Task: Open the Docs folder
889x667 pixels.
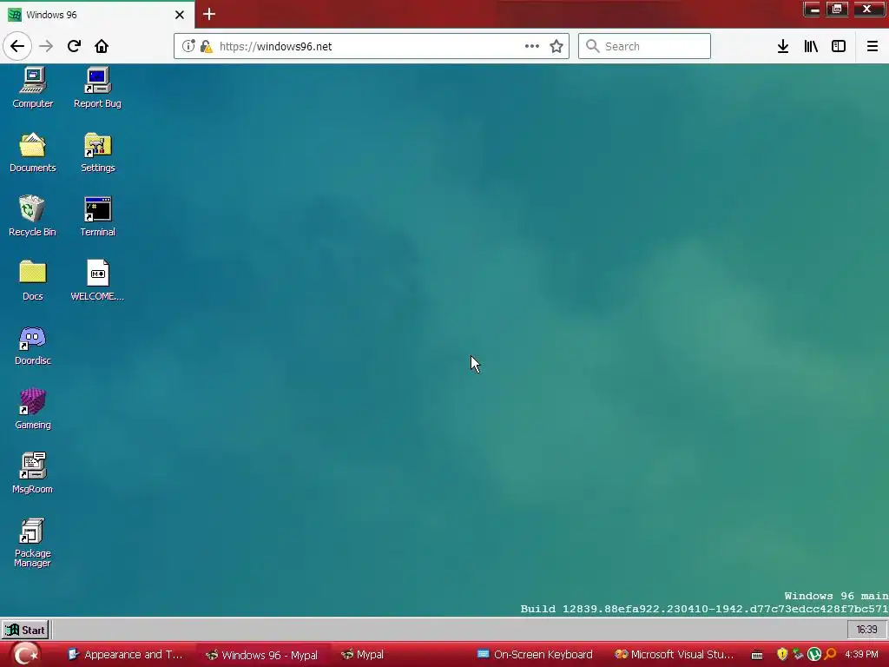Action: point(33,281)
